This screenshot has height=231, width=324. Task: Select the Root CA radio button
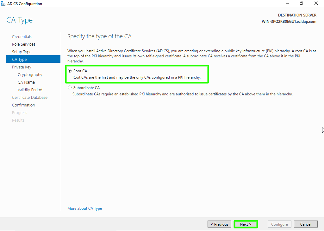[x=70, y=71]
